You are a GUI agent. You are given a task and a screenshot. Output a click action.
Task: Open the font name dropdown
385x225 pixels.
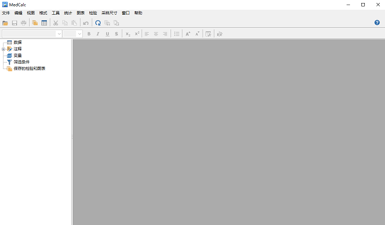[59, 34]
